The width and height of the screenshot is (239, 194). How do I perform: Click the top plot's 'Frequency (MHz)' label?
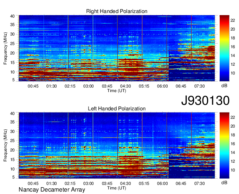point(5,48)
